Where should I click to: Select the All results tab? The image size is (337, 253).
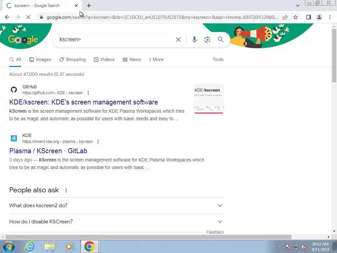(15, 60)
